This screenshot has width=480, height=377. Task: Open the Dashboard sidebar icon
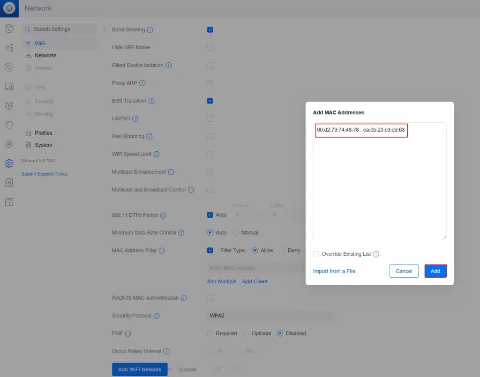[9, 29]
